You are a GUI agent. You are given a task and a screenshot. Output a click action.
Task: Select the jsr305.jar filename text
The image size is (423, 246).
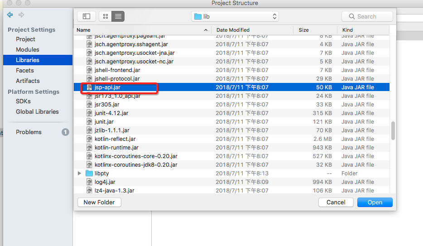[x=107, y=105]
